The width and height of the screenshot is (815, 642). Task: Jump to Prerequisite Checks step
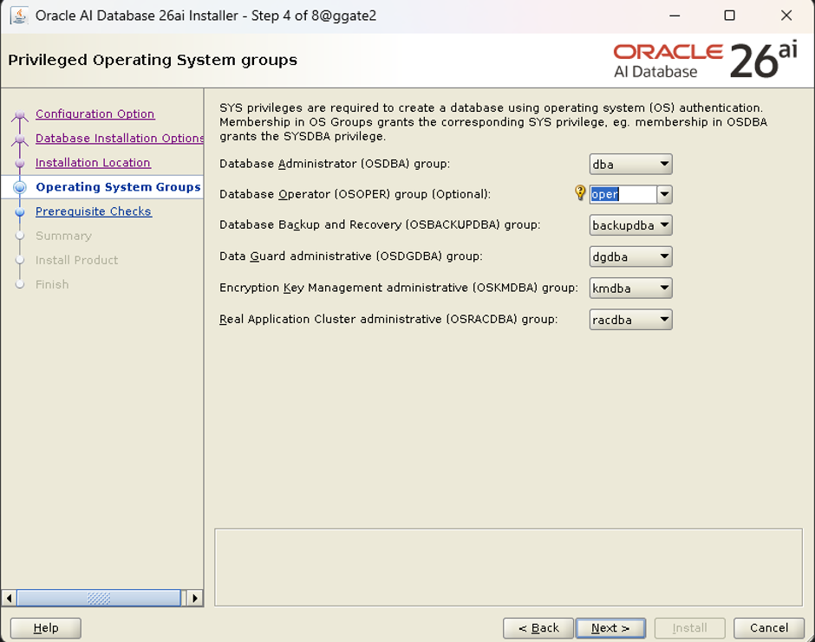pyautogui.click(x=94, y=211)
